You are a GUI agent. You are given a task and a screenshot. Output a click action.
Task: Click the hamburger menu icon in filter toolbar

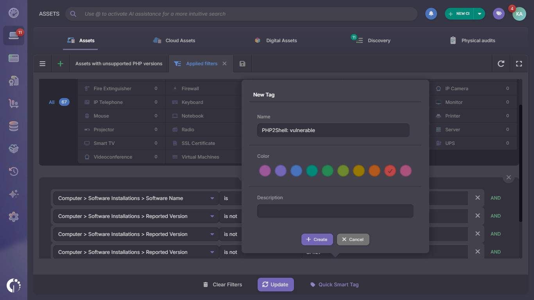pos(43,64)
